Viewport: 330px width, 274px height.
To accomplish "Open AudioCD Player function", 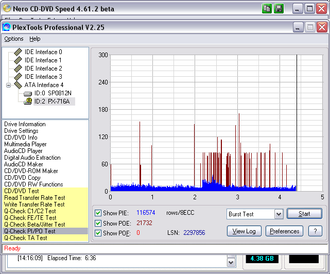I will [23, 151].
